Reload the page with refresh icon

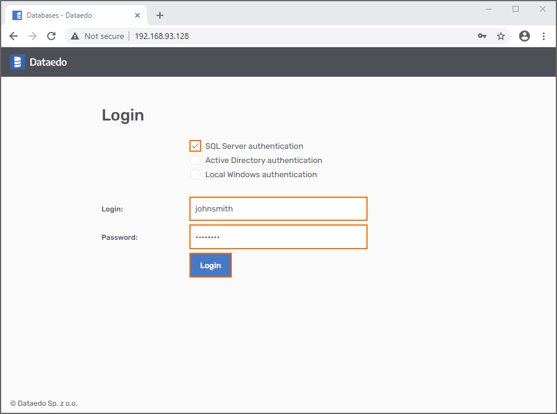click(x=51, y=36)
